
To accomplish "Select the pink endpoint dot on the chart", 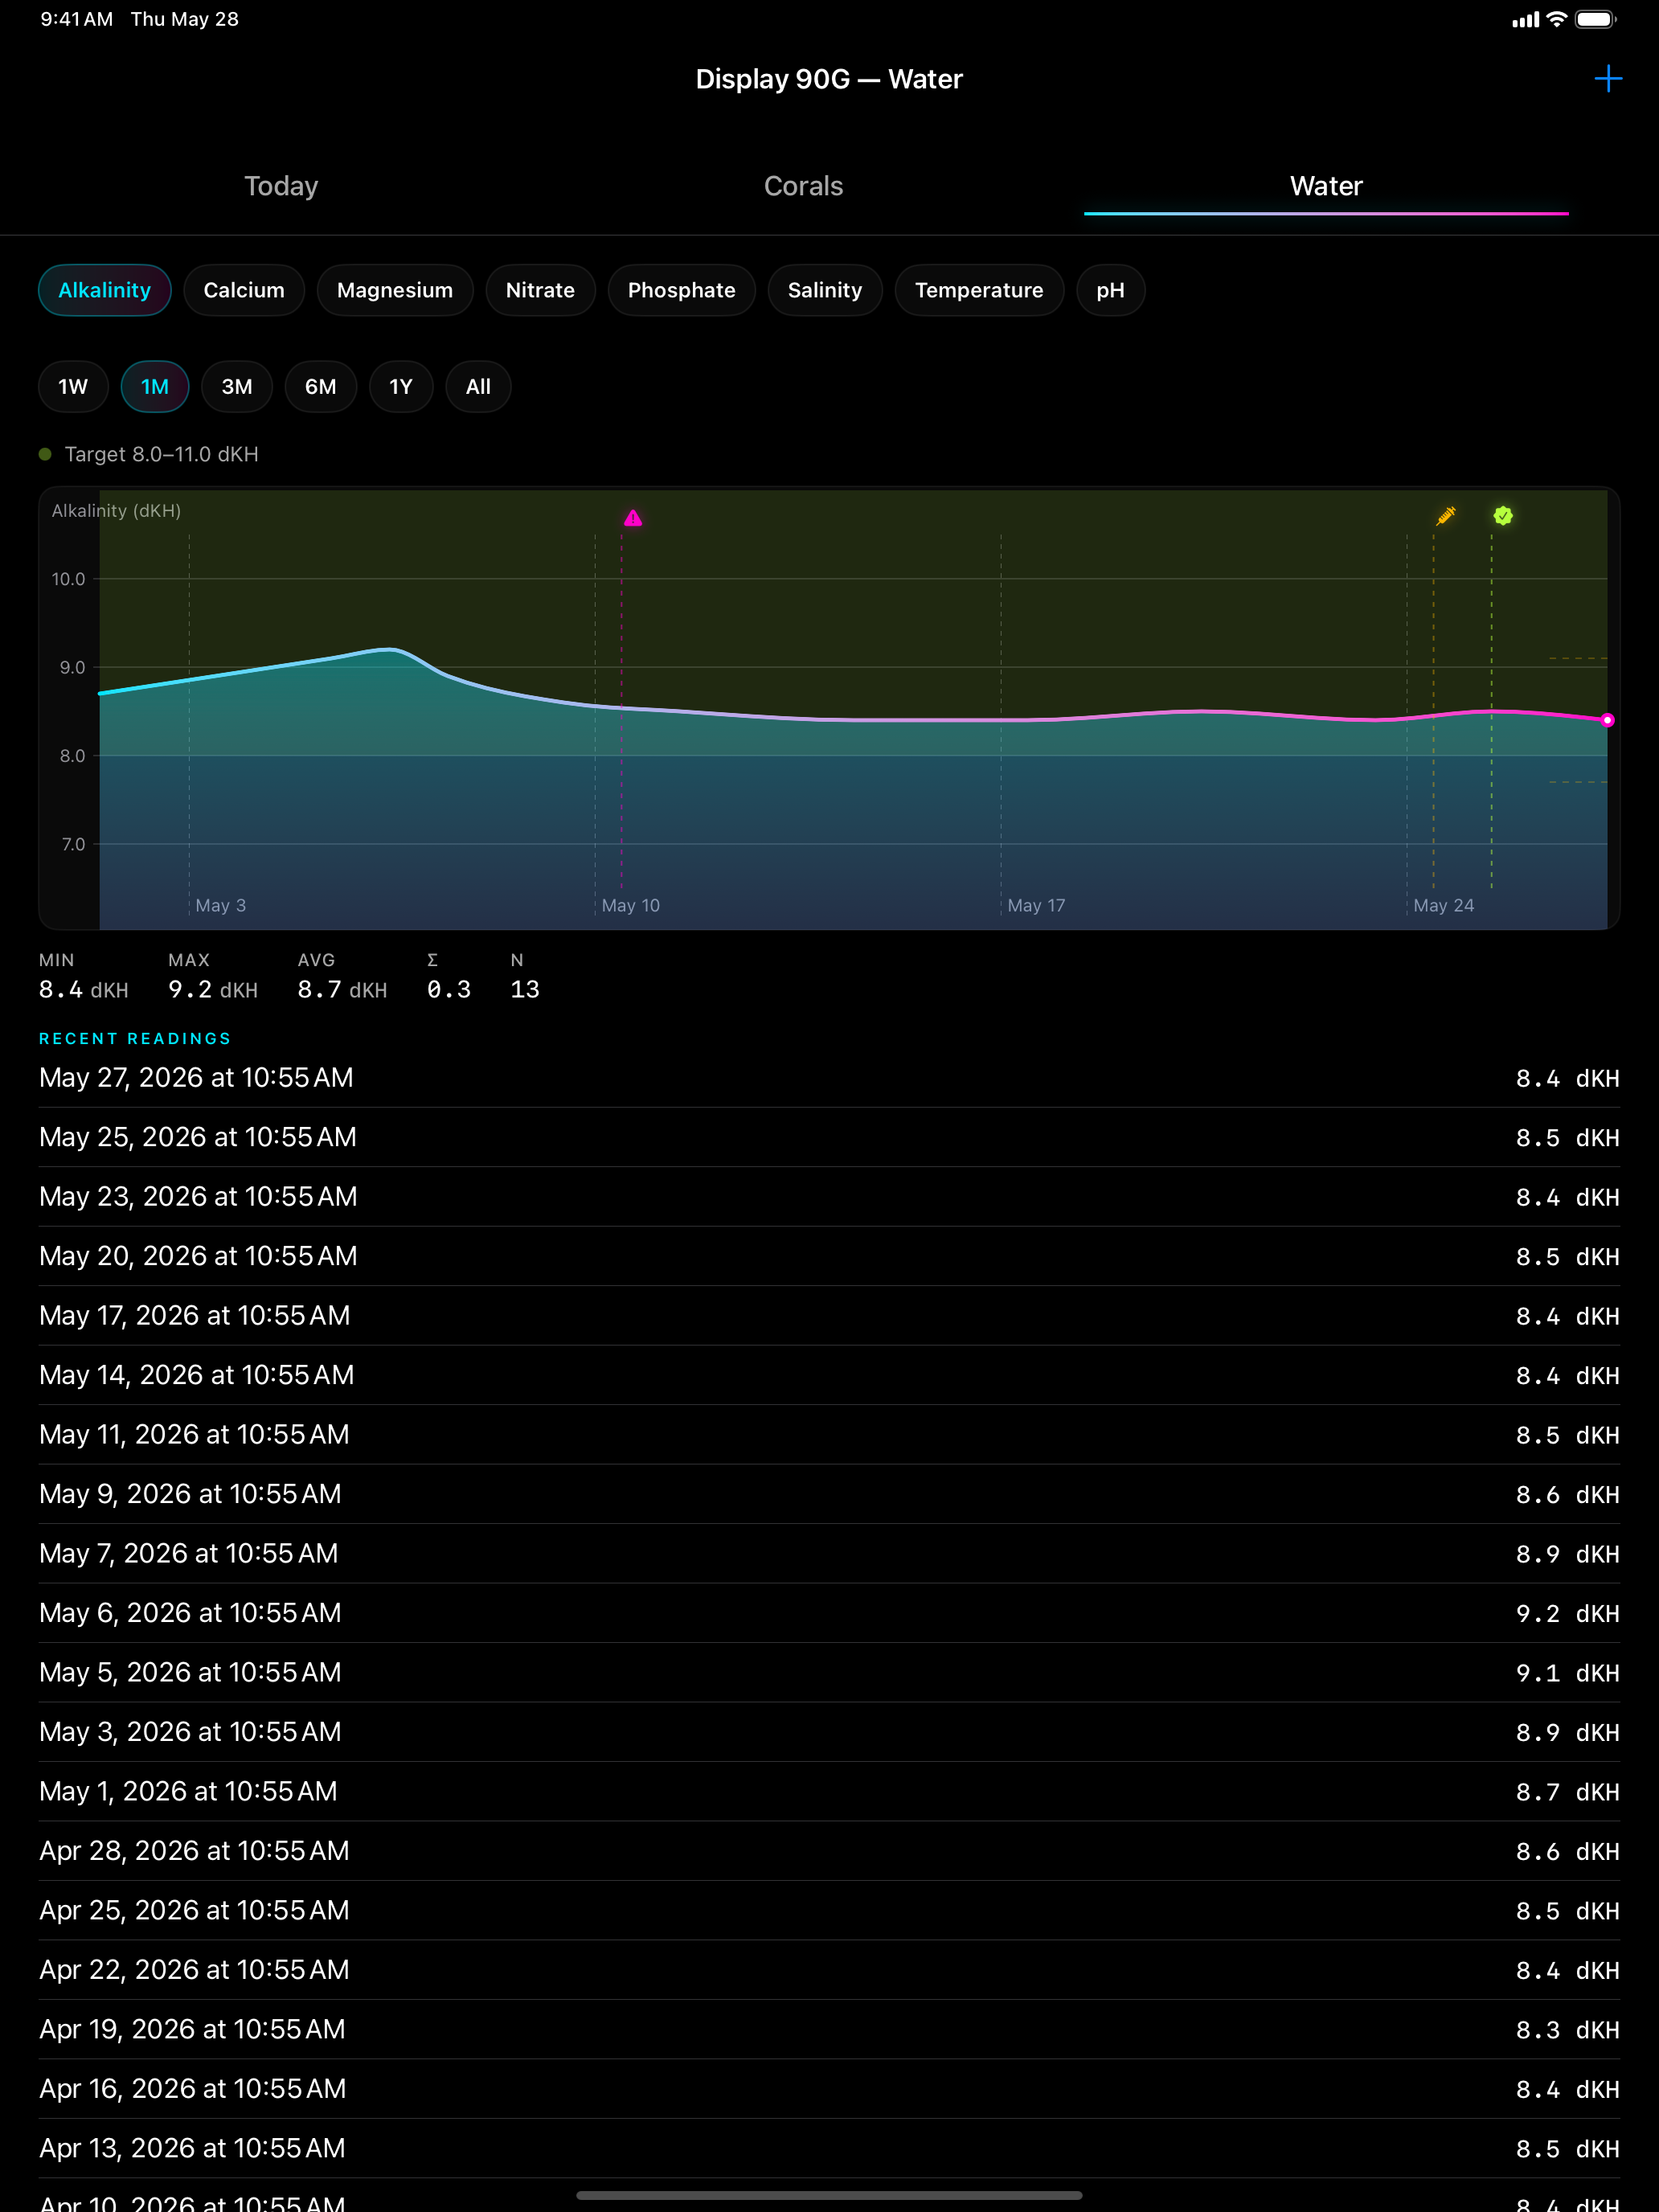I will point(1607,720).
